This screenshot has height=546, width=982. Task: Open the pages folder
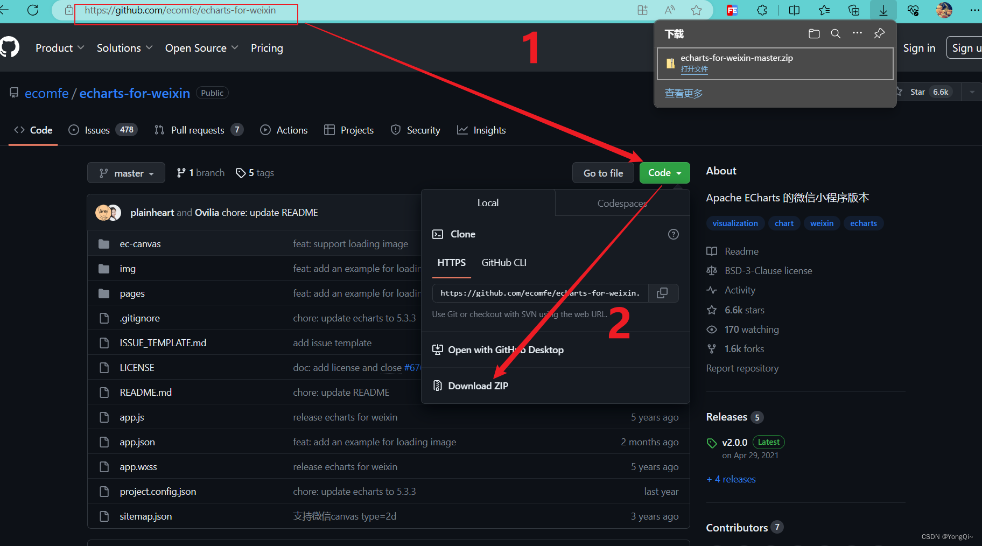click(x=132, y=293)
